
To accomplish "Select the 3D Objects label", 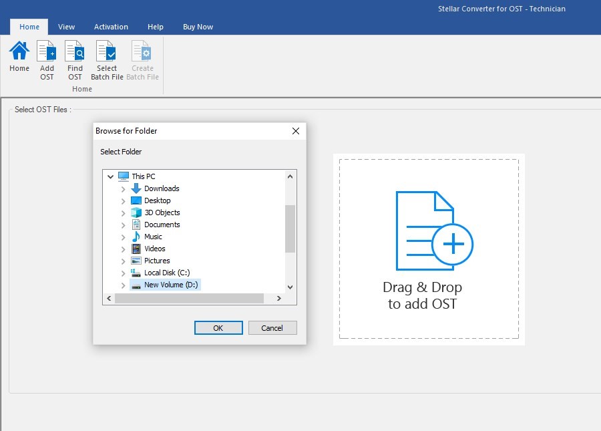I will [x=162, y=212].
